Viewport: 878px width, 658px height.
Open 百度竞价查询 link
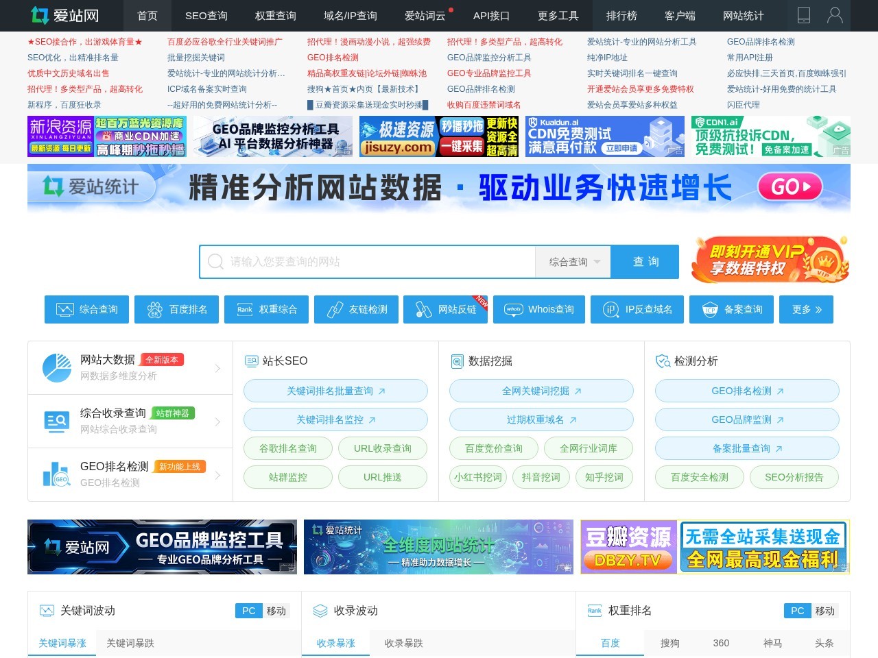(x=494, y=449)
